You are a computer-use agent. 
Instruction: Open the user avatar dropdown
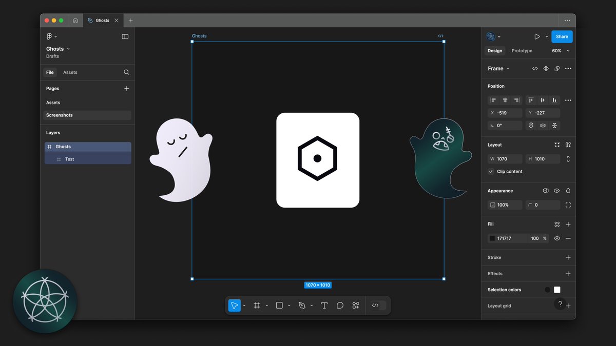493,36
